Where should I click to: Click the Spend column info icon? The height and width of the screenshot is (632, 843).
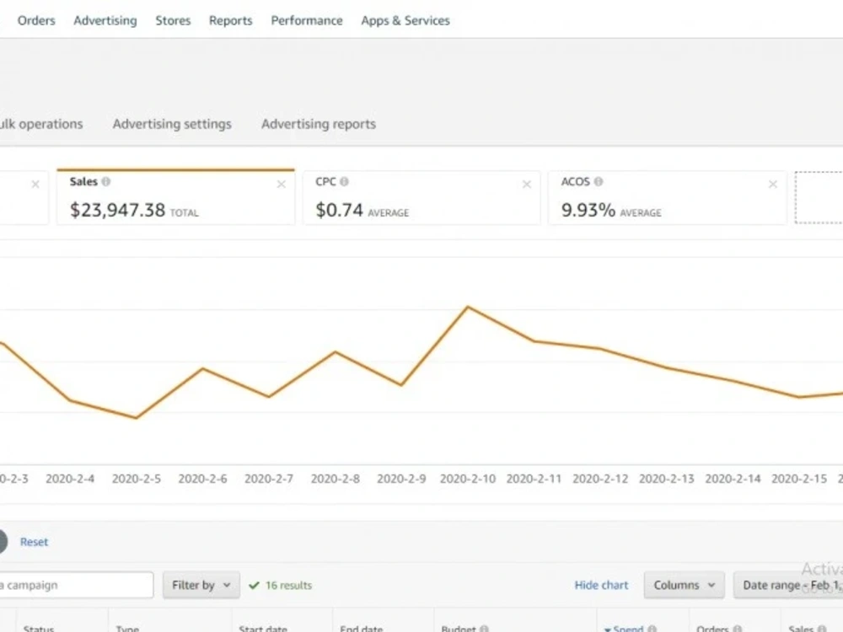pyautogui.click(x=652, y=629)
